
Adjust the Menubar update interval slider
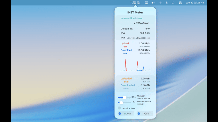(x=125, y=97)
